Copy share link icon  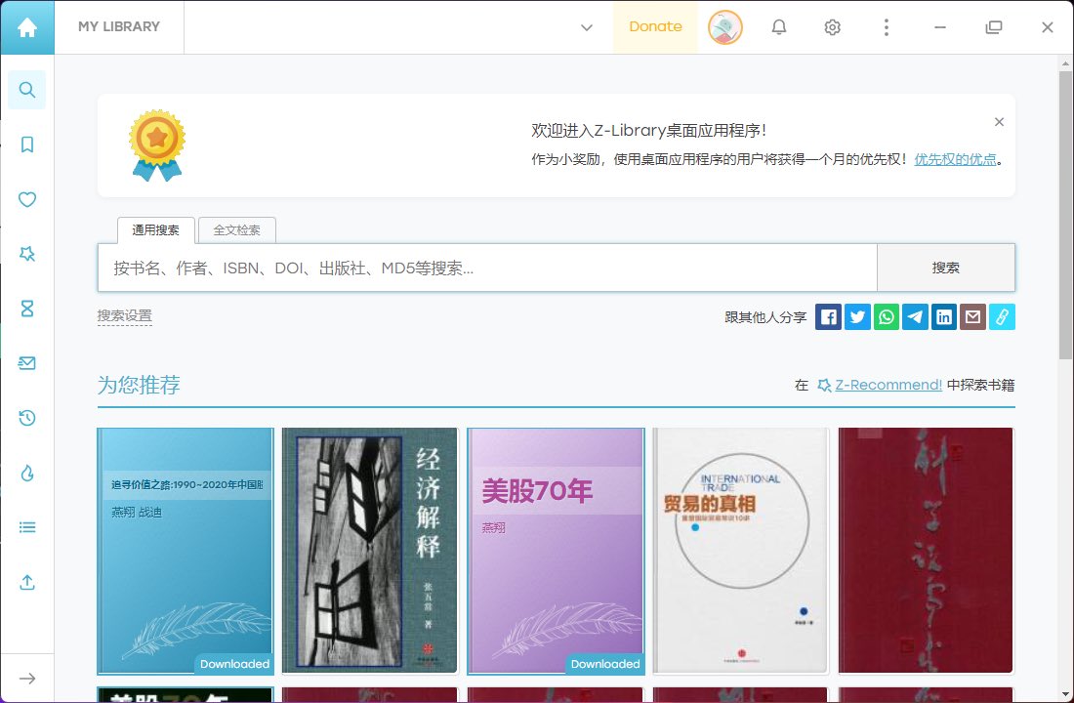click(x=1002, y=316)
